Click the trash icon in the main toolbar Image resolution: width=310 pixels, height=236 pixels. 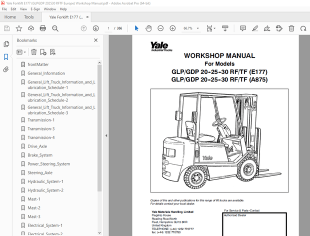[291, 28]
